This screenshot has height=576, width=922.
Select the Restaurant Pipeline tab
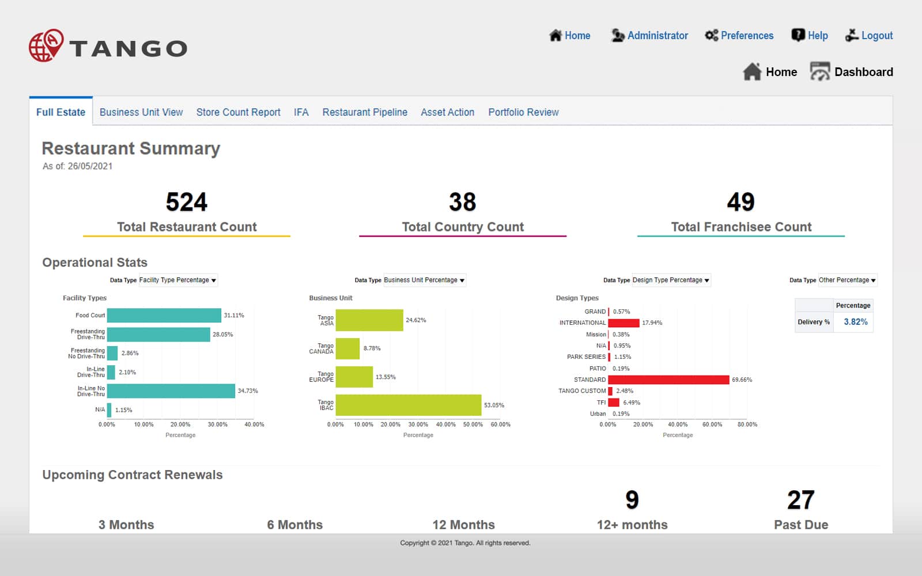pyautogui.click(x=365, y=112)
